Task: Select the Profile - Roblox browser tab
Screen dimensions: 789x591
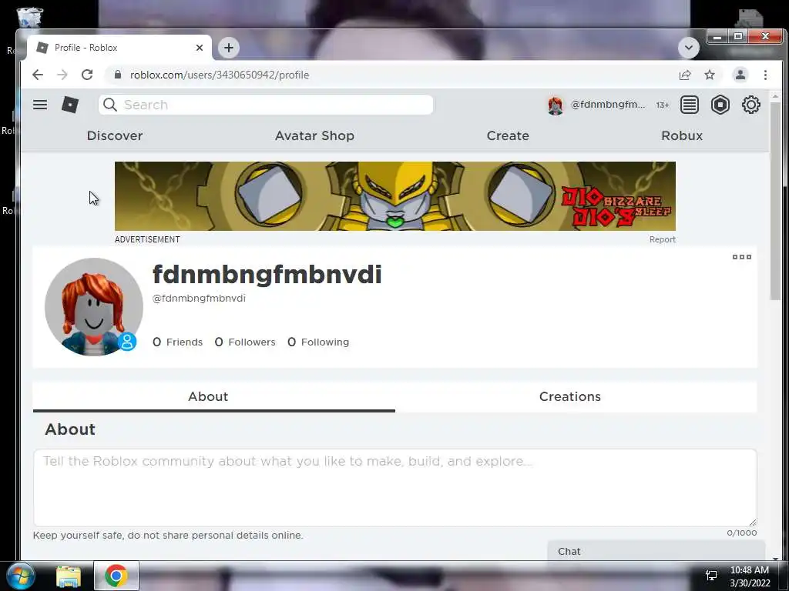Action: pyautogui.click(x=119, y=48)
